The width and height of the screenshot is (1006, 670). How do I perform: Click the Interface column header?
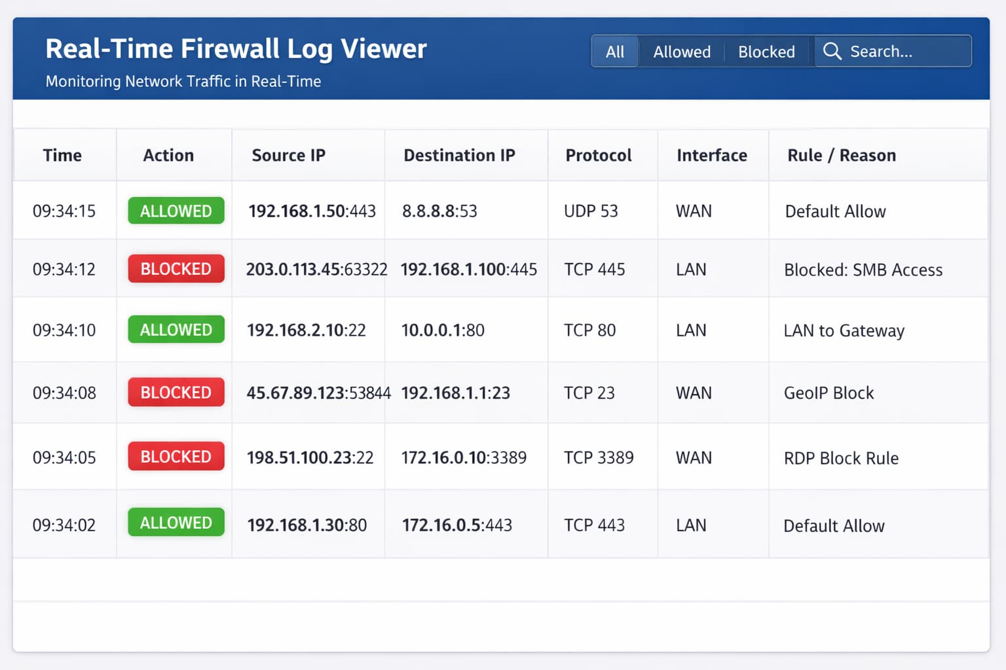coord(711,156)
